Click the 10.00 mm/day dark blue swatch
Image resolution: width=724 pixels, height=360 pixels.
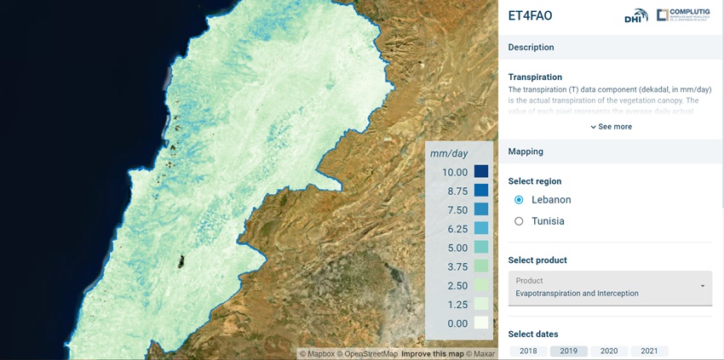tap(481, 172)
